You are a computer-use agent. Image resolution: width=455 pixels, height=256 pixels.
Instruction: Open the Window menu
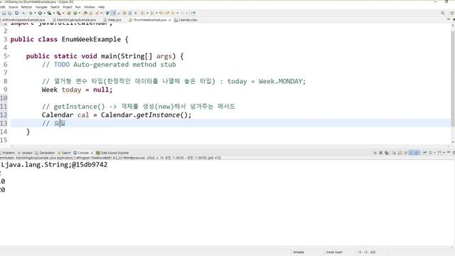(x=90, y=7)
